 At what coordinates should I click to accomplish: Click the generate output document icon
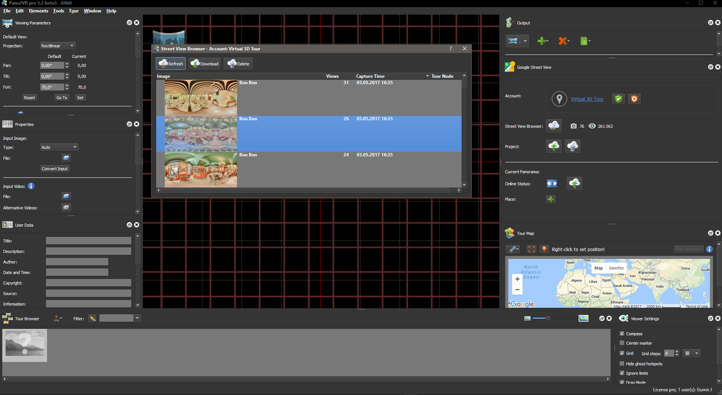point(585,41)
